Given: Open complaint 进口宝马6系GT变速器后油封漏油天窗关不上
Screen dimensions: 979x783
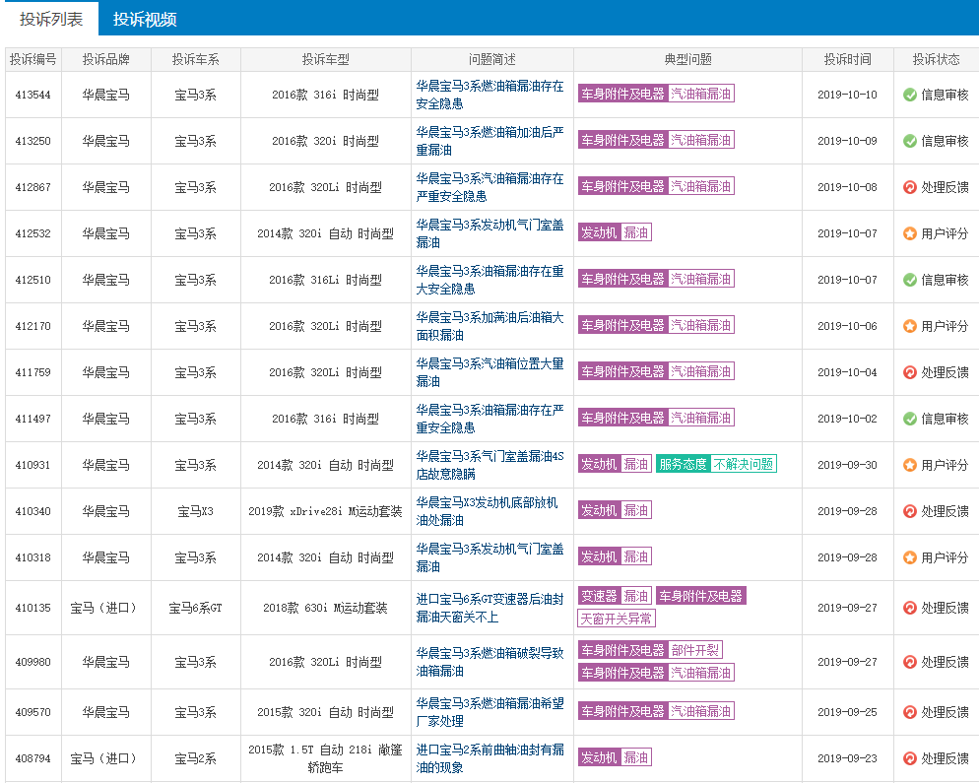Looking at the screenshot, I should [489, 608].
